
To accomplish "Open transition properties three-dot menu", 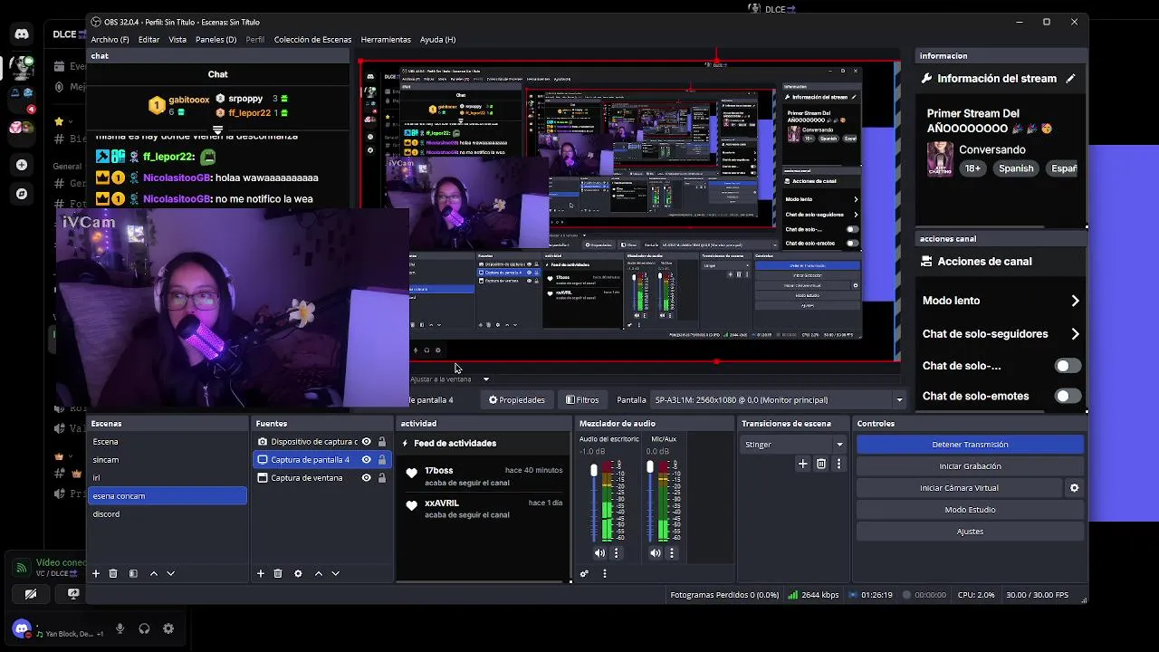I will click(838, 464).
